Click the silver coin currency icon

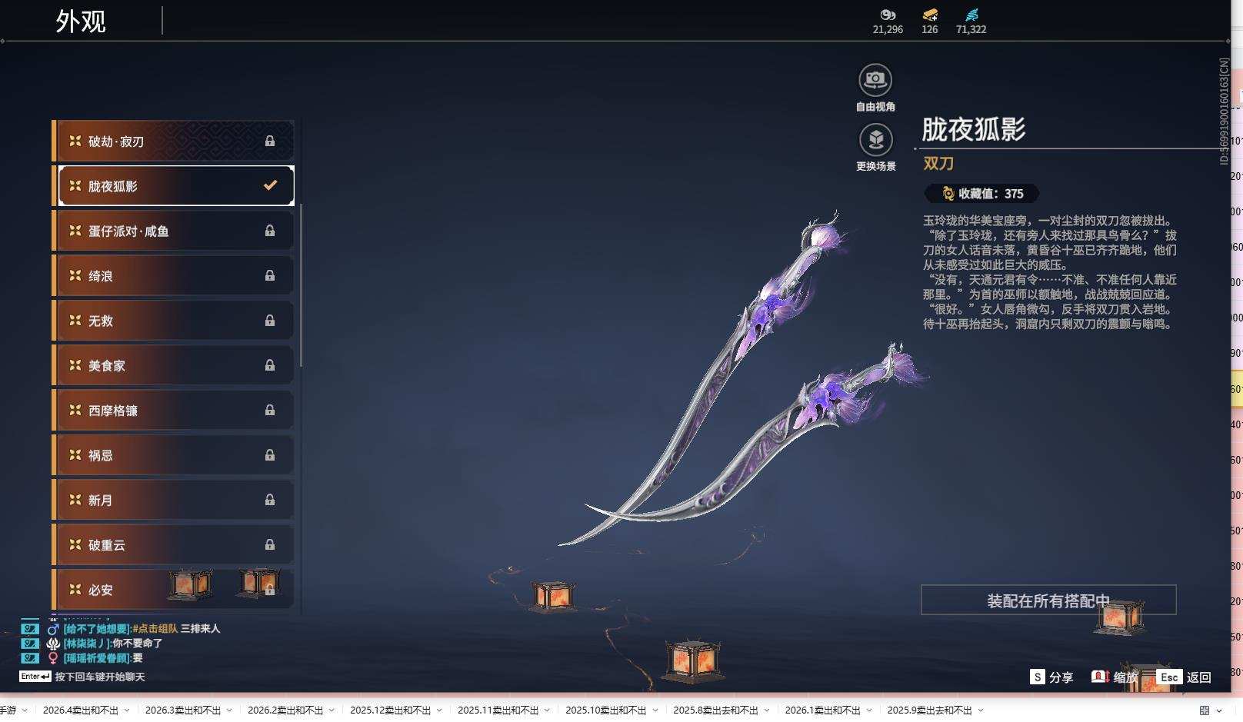[x=888, y=15]
